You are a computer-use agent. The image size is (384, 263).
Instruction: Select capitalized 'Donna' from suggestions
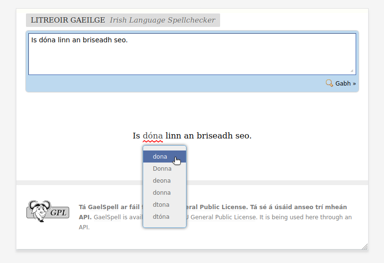point(162,169)
